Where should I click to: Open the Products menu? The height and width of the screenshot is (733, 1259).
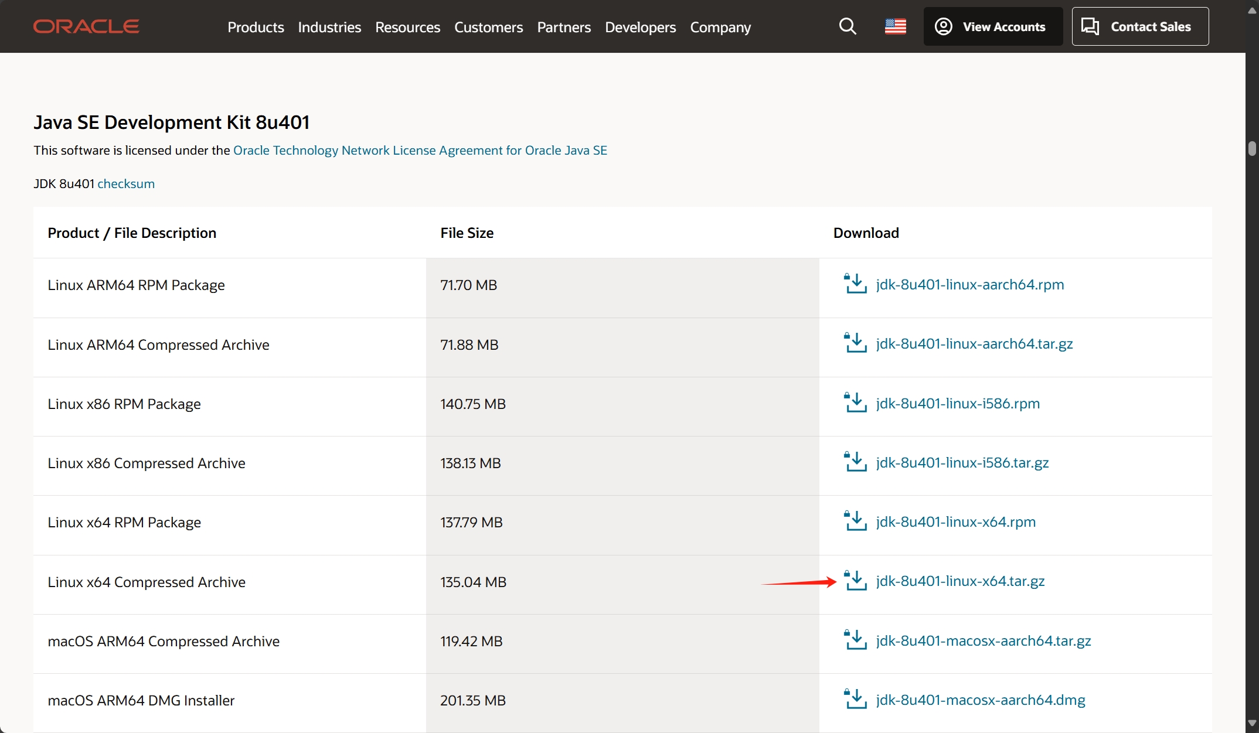click(x=256, y=27)
